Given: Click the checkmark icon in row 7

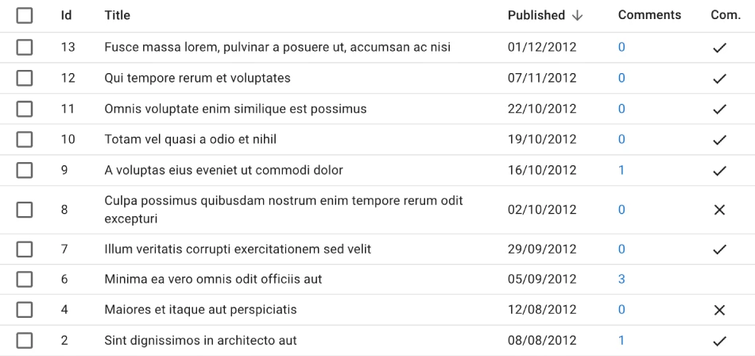Looking at the screenshot, I should 719,250.
